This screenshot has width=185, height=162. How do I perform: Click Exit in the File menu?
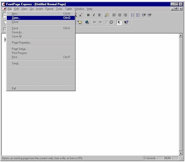click(41, 88)
